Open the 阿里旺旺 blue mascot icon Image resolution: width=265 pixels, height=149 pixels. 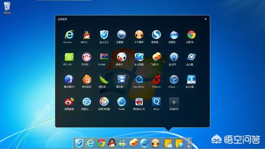[174, 35]
